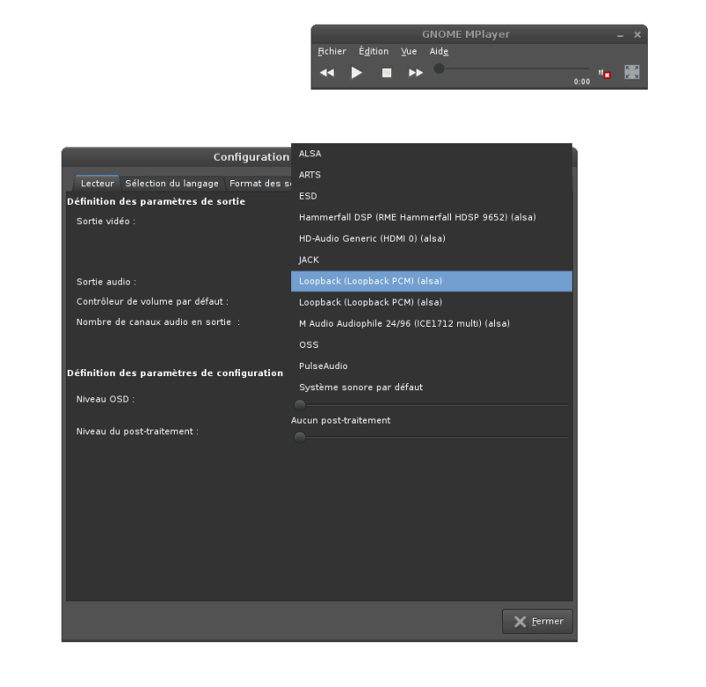Open the Fichier menu
This screenshot has height=687, width=706.
click(x=332, y=51)
